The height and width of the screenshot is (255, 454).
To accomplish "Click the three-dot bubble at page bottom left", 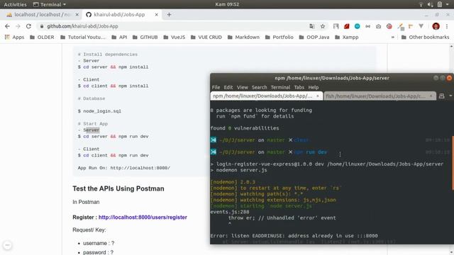I will (x=8, y=245).
